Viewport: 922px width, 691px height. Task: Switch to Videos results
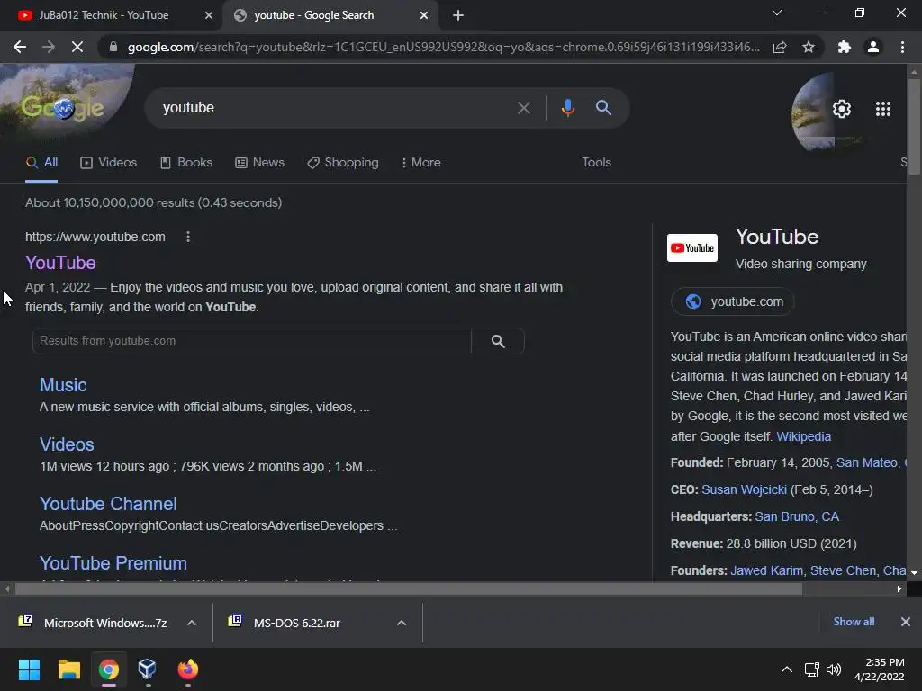[109, 163]
